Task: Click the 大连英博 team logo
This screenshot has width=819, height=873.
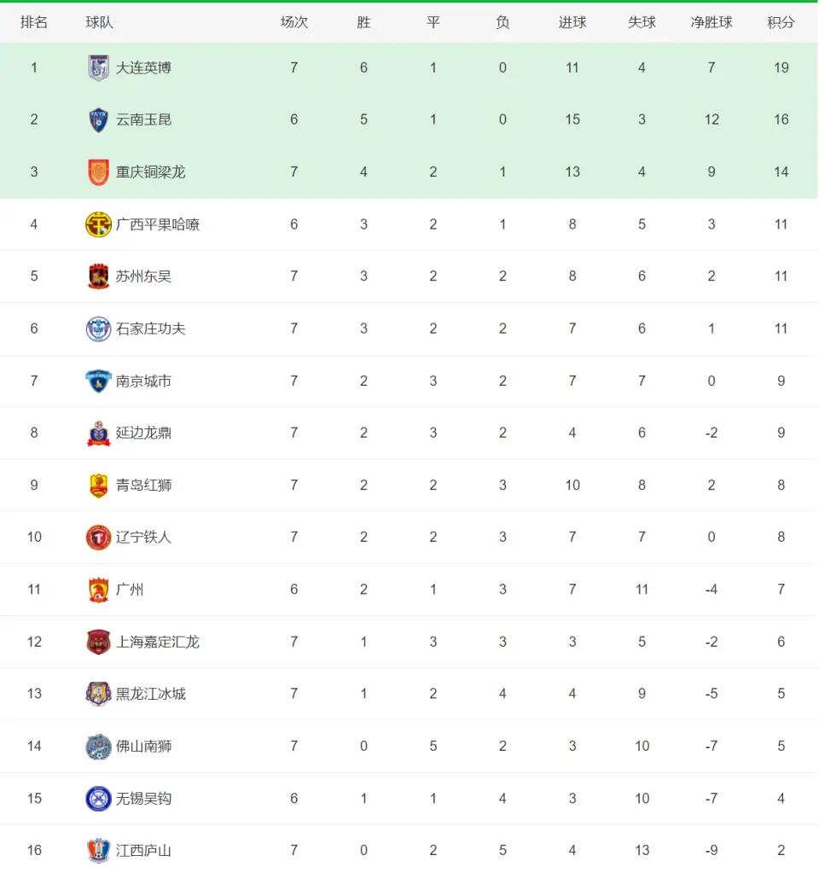Action: [x=99, y=68]
